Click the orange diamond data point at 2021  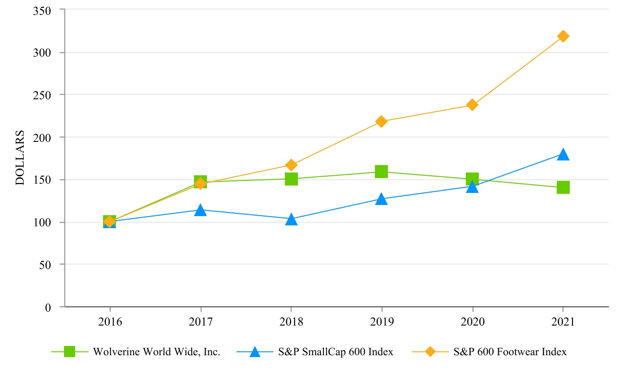[563, 36]
